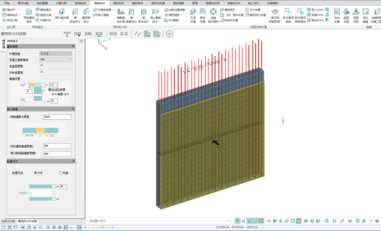Viewport: 381px width, 231px height.
Task: Select the 内缩 radio option
Action: click(60, 173)
